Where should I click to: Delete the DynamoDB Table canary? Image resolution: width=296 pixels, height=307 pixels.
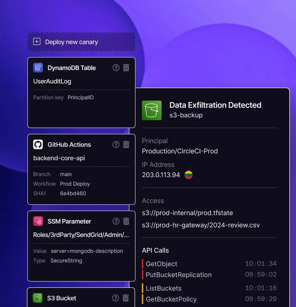(126, 68)
